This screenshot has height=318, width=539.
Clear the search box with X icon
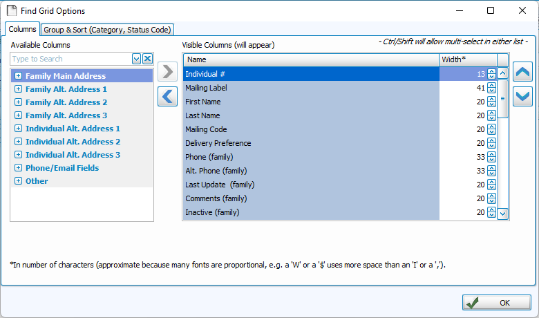tap(147, 59)
